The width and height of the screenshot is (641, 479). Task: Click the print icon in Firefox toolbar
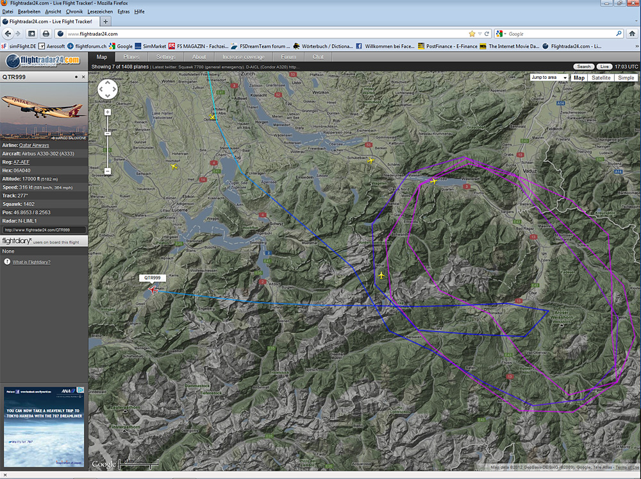click(x=46, y=33)
